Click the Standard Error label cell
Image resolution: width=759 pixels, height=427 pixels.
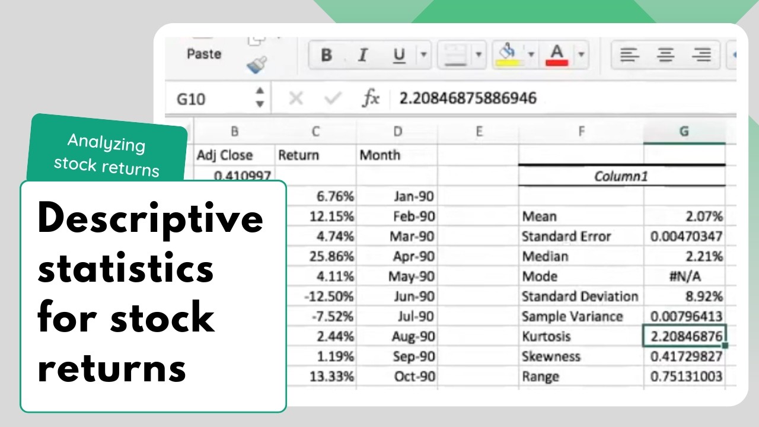click(x=581, y=236)
